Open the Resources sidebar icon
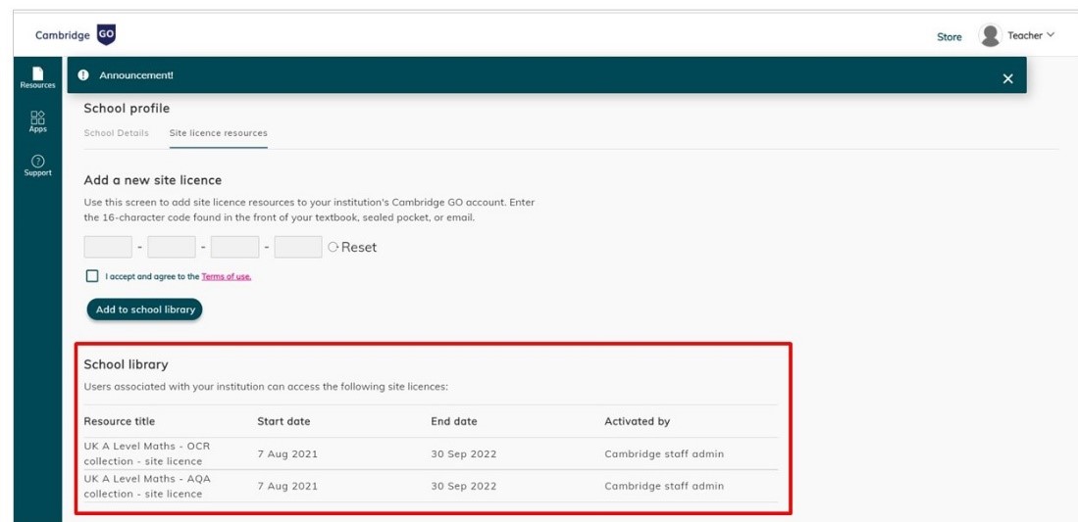This screenshot has height=522, width=1078. [x=37, y=77]
